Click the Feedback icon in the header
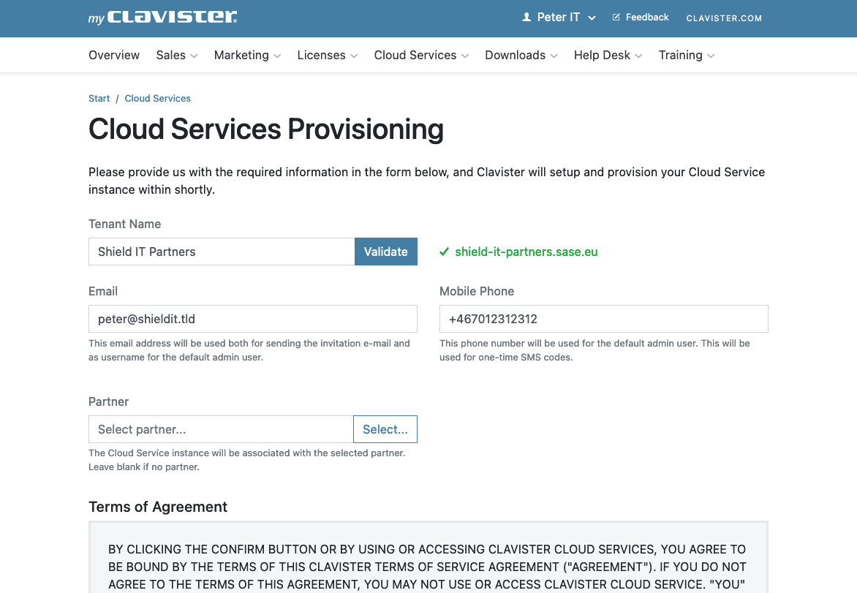Viewport: 857px width, 593px height. pyautogui.click(x=614, y=17)
